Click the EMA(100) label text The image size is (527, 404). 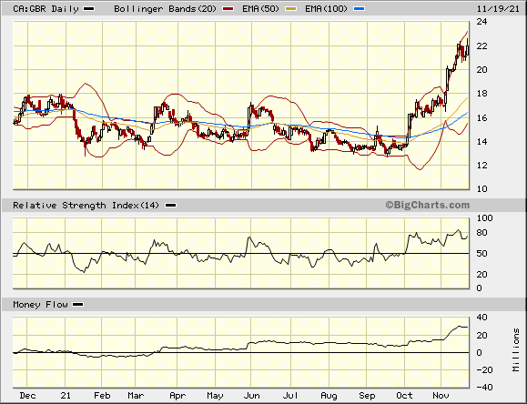point(326,9)
